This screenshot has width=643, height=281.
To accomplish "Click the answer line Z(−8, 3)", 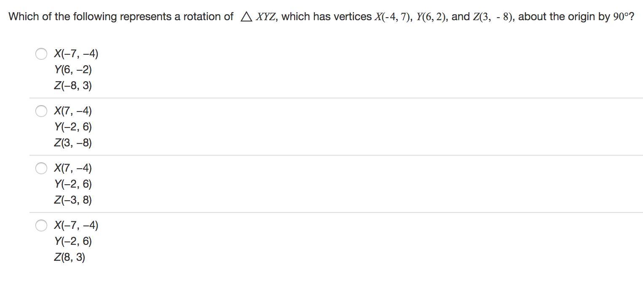I will tap(72, 86).
